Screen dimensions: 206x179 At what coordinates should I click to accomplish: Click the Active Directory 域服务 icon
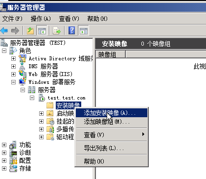23,58
